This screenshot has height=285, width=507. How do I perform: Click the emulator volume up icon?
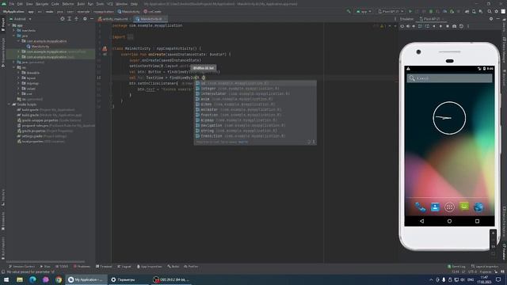tap(408, 26)
